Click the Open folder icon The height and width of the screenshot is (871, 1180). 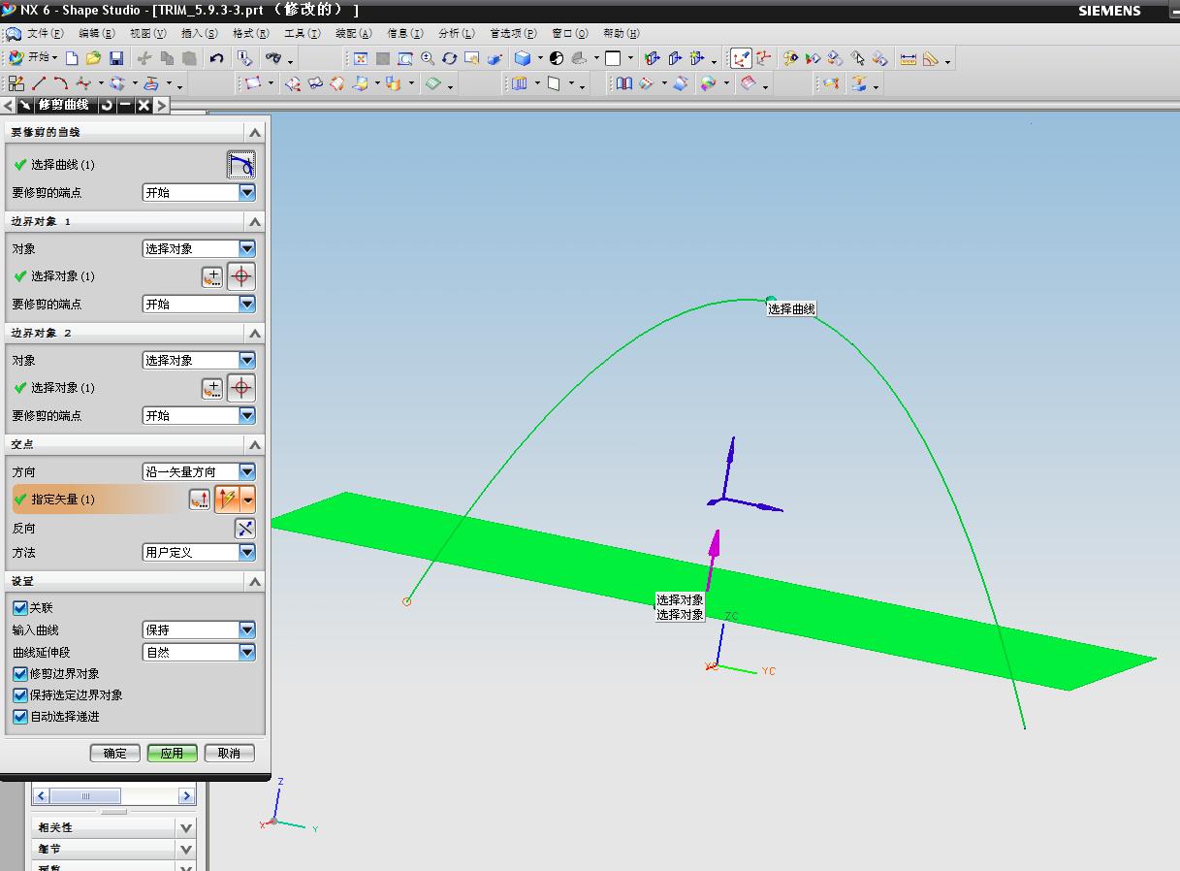93,58
